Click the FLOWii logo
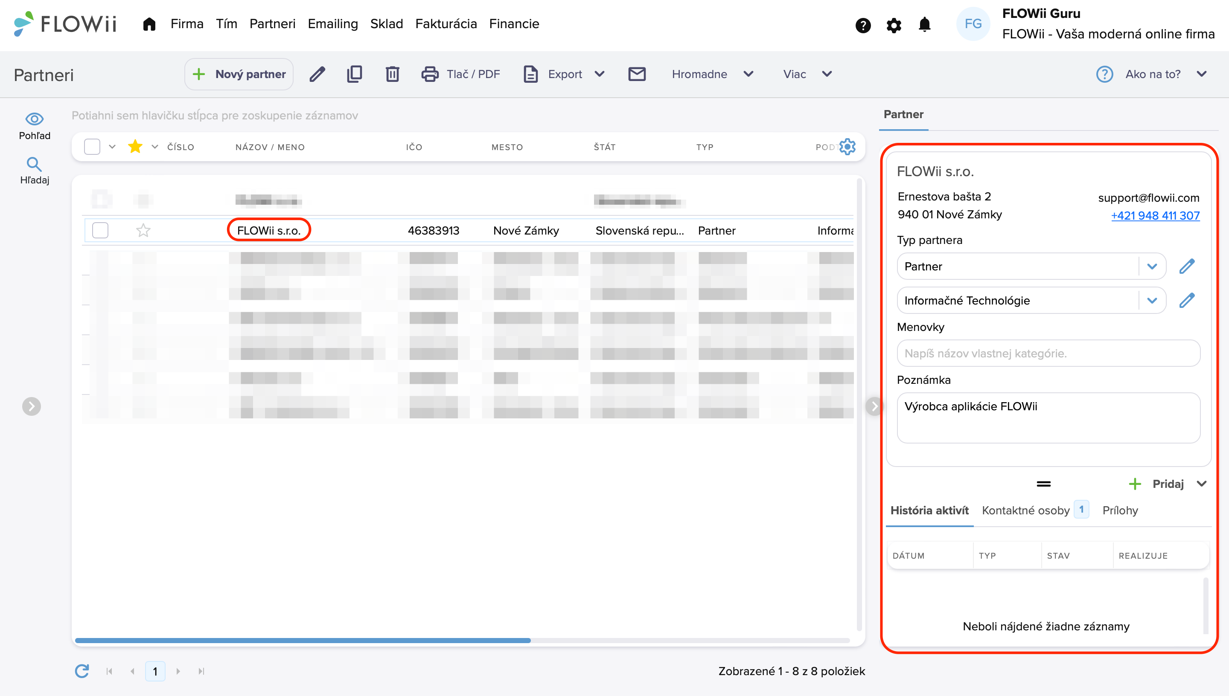This screenshot has height=696, width=1229. (x=65, y=24)
